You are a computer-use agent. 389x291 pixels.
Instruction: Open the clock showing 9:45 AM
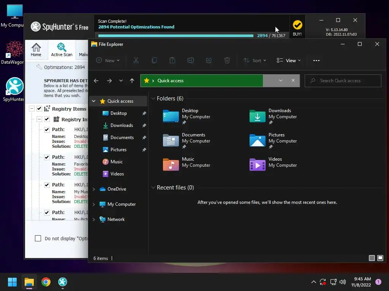[361, 282]
